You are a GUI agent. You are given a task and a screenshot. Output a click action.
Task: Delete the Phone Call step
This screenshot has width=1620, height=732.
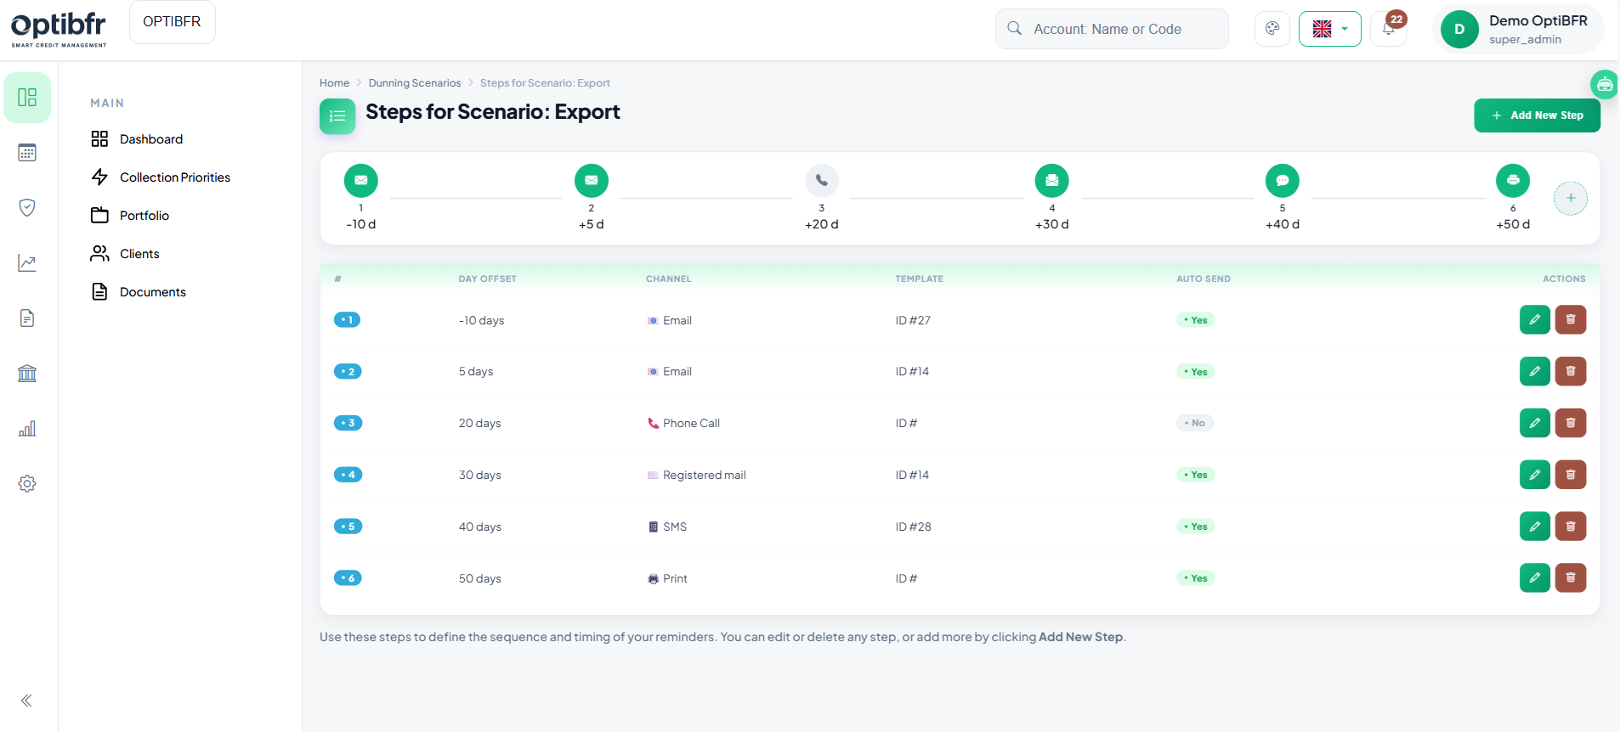(1570, 423)
